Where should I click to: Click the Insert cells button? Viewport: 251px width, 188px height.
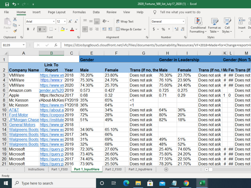242,25
